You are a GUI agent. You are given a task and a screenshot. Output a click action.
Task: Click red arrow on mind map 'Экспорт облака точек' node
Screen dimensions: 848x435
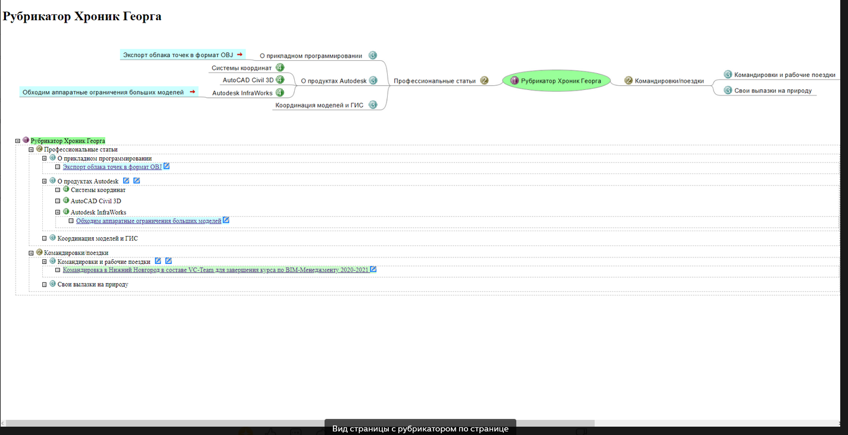pos(239,55)
